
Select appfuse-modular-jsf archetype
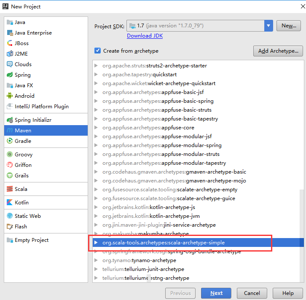pos(198,137)
